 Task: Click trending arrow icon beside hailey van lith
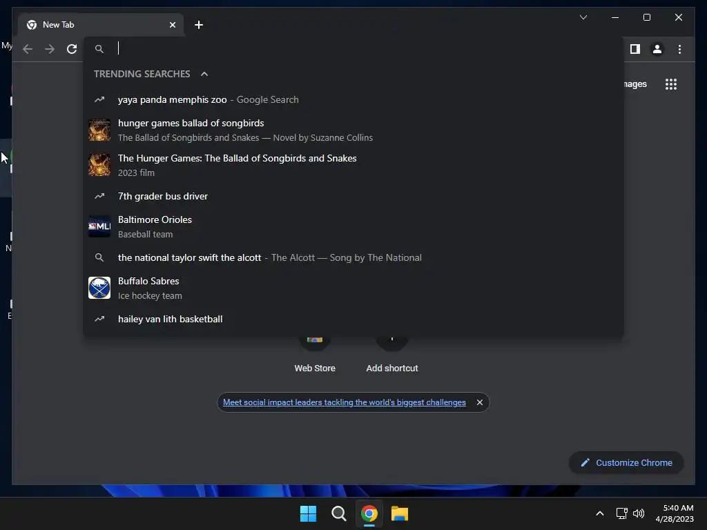click(x=99, y=319)
